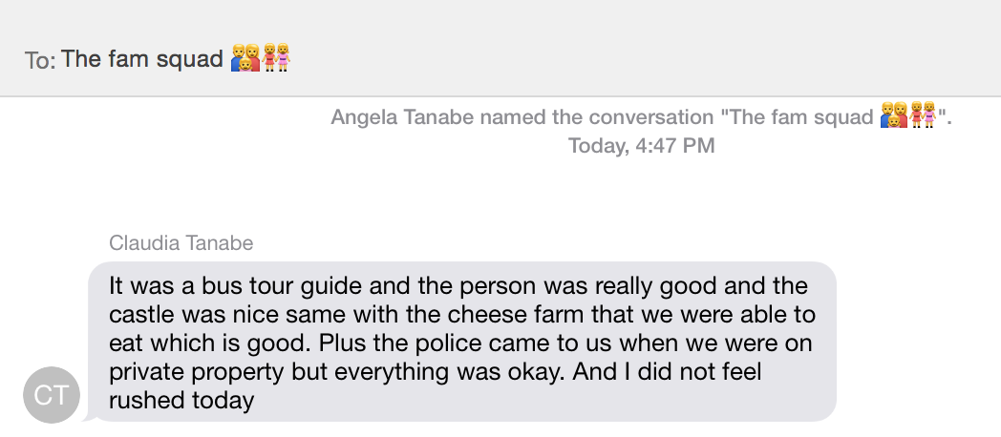Click the Claudia Tanabe sender name
The image size is (1001, 437).
[x=181, y=243]
